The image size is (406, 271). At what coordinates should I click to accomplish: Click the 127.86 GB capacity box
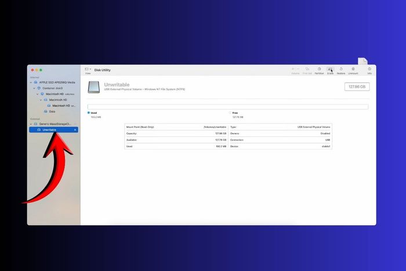click(x=357, y=87)
